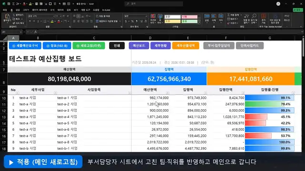Open filter dropdown for 사업항목 column
Image resolution: width=305 pixels, height=171 pixels.
click(x=130, y=93)
